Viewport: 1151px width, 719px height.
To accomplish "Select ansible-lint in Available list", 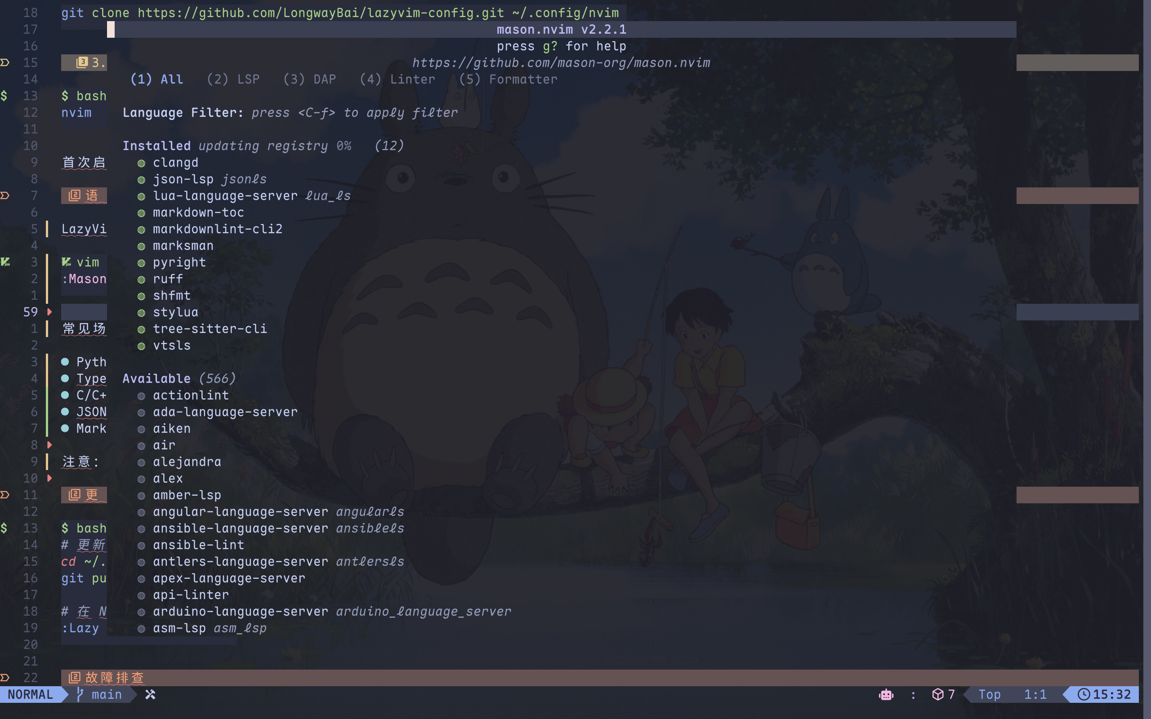I will tap(198, 545).
